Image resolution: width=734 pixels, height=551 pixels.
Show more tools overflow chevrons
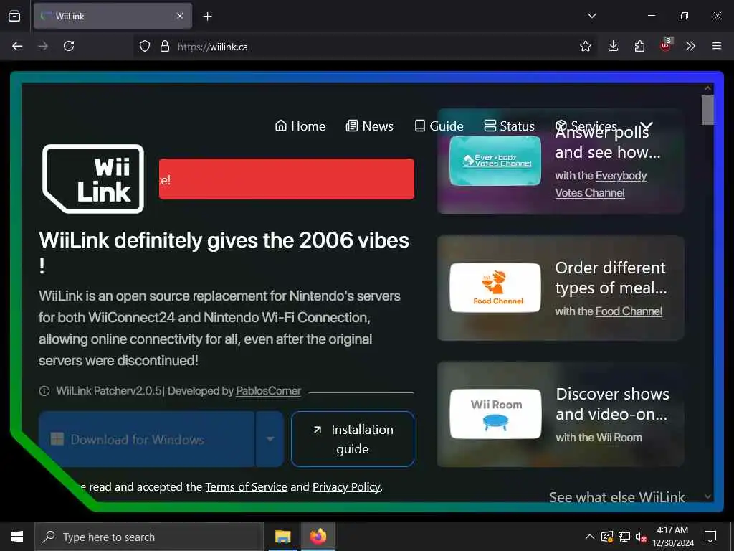[x=690, y=46]
